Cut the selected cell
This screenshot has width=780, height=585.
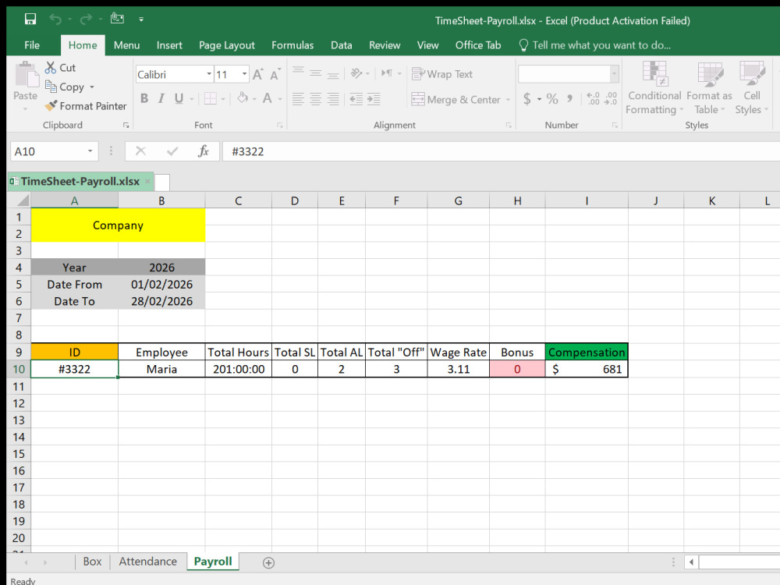point(60,68)
